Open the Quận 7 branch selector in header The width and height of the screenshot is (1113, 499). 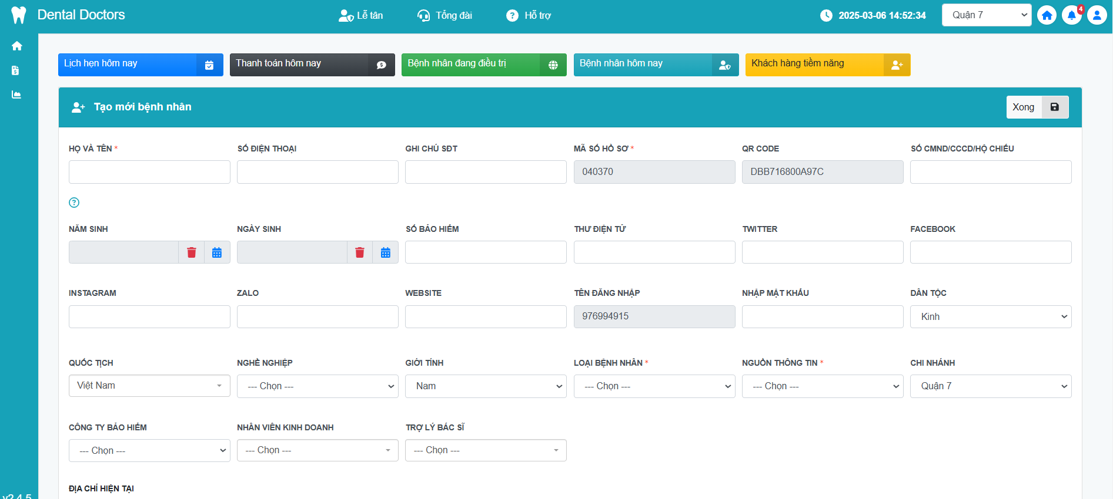click(x=990, y=15)
